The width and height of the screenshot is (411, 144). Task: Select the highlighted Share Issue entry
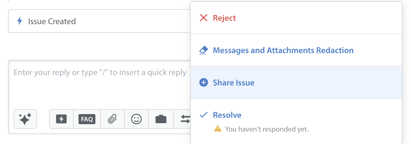(x=296, y=82)
